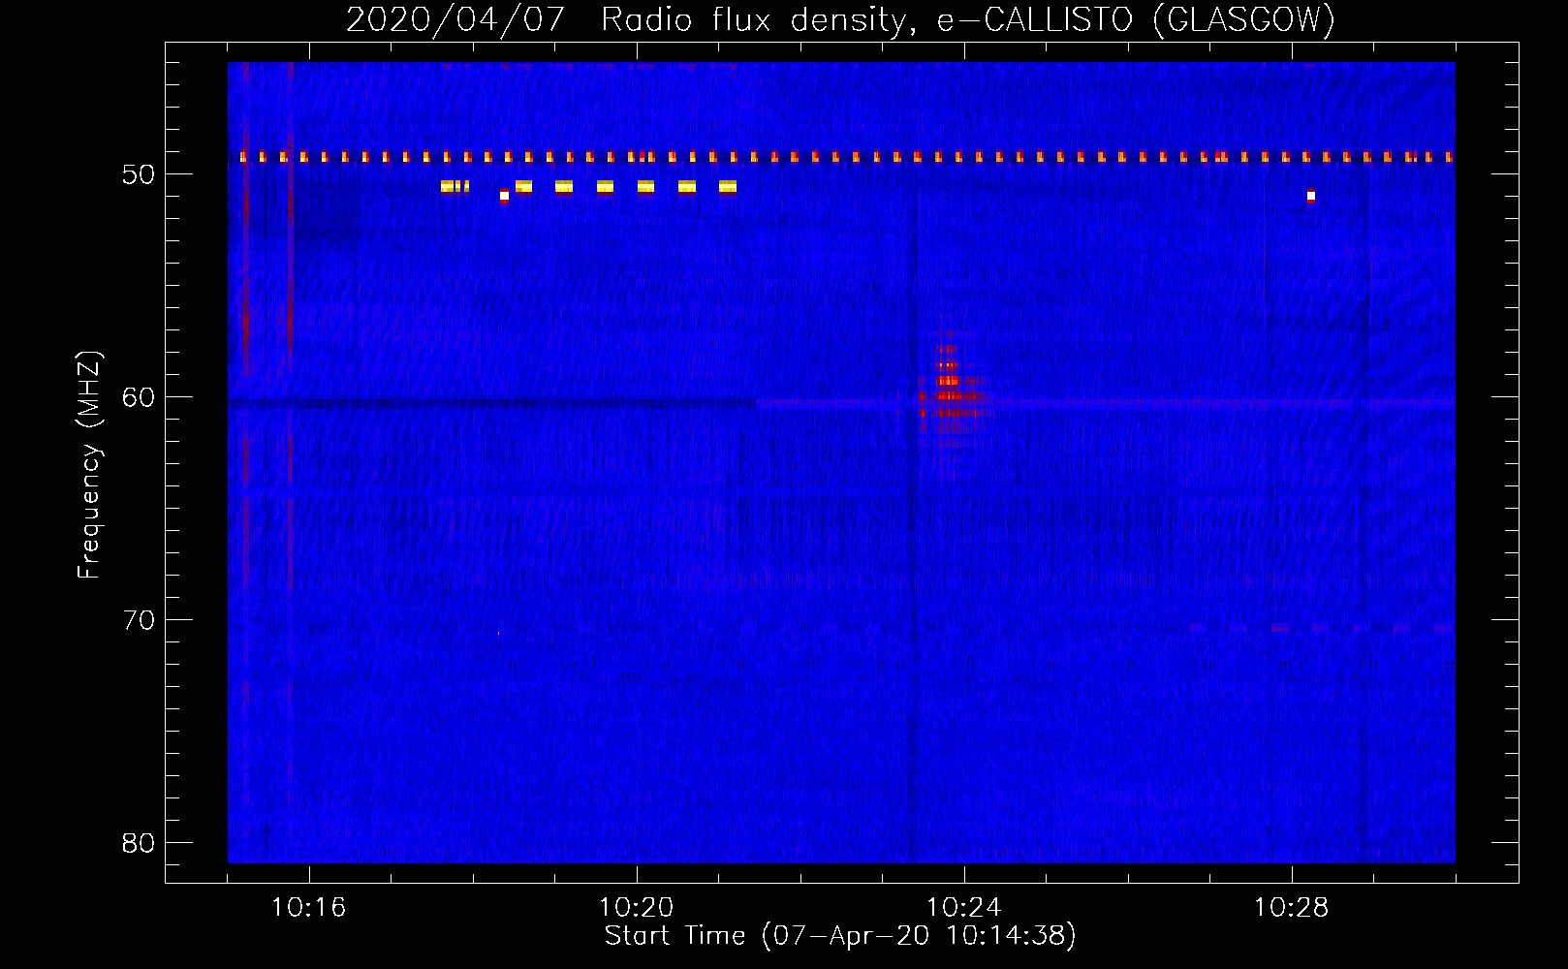Click the 80 frequency tick label

click(139, 843)
